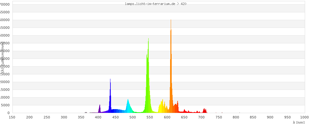The height and width of the screenshot is (124, 311).
Task: Click the x-axis label 1000
Action: [x=305, y=117]
